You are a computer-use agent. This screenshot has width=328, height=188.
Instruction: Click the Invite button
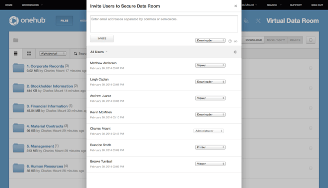102,39
